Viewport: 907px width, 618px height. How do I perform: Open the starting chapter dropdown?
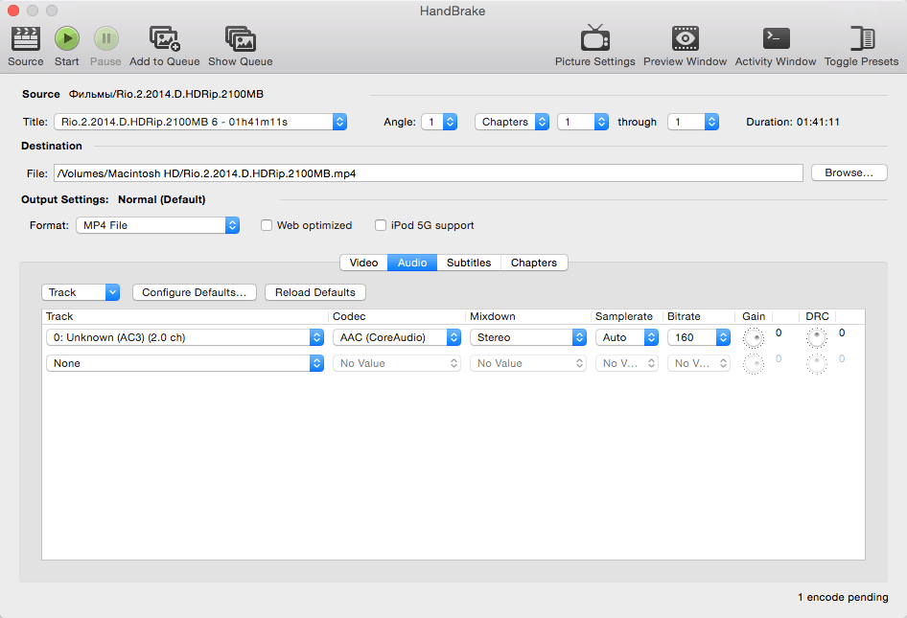583,122
